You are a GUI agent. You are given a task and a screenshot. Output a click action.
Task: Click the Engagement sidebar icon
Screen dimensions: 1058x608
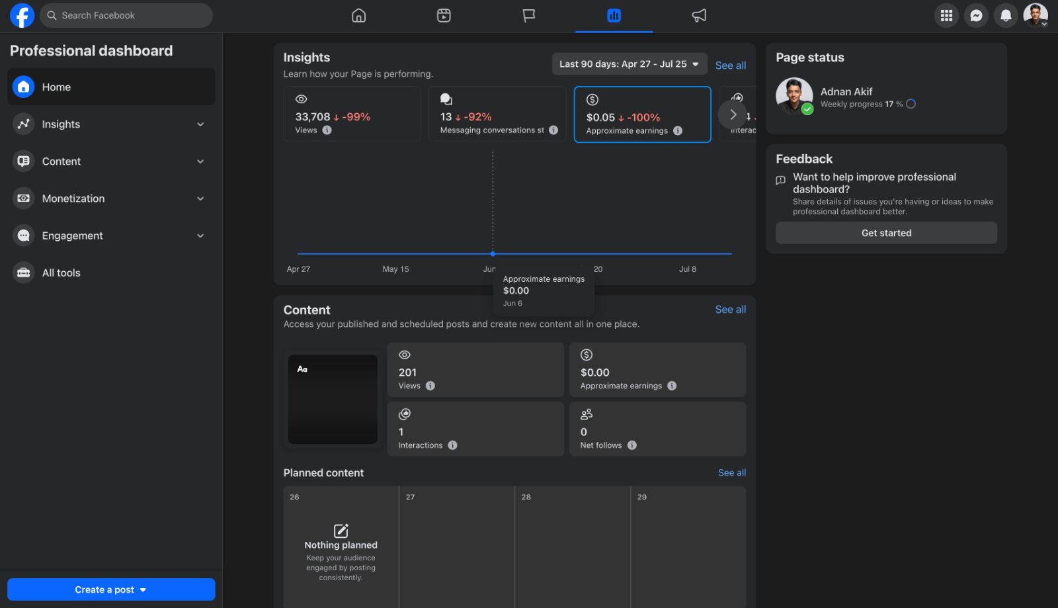24,235
